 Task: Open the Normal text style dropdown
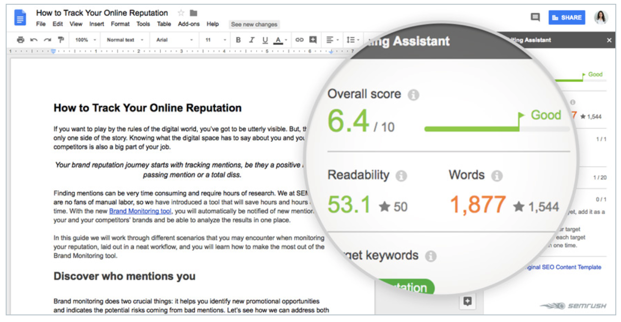pyautogui.click(x=125, y=40)
